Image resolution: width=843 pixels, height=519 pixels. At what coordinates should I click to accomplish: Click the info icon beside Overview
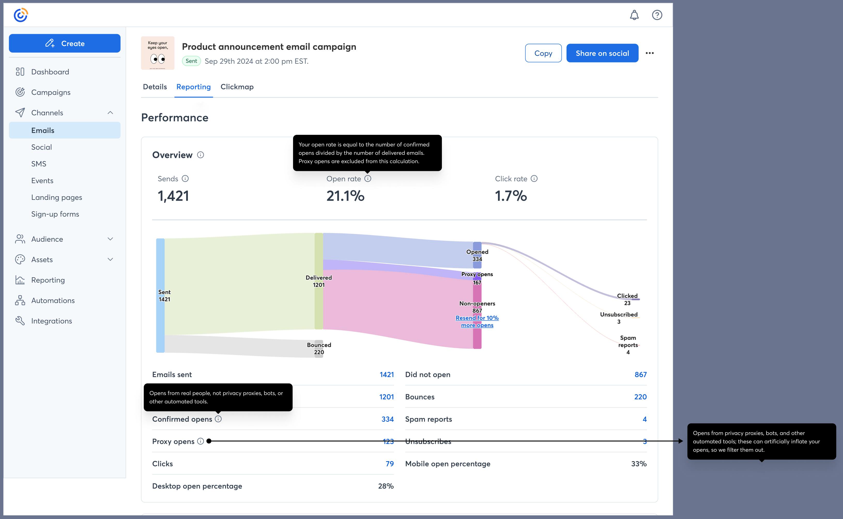click(x=201, y=155)
